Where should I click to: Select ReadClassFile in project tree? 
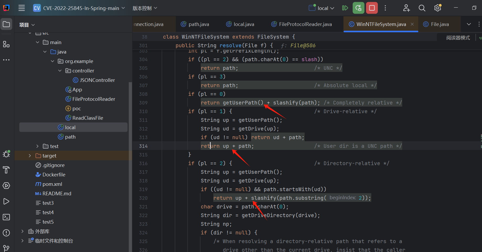tap(84, 118)
